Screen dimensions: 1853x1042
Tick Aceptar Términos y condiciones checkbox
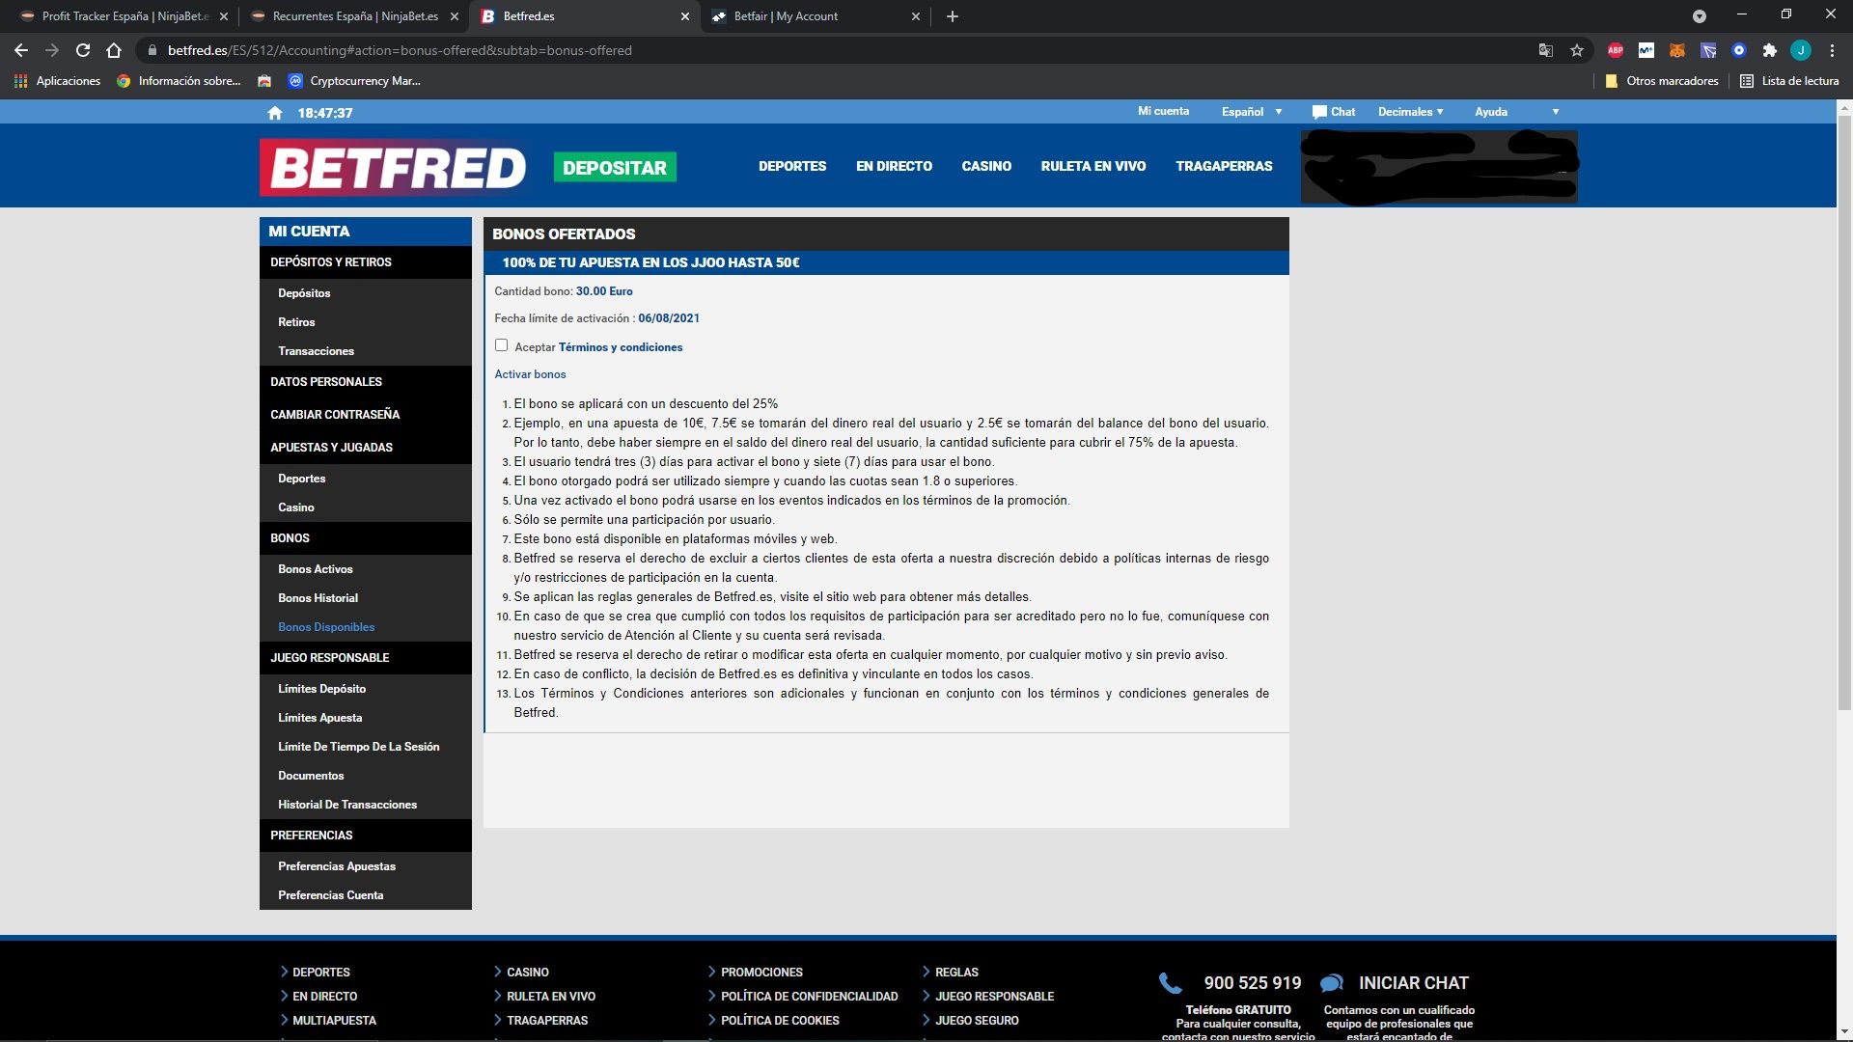(501, 345)
